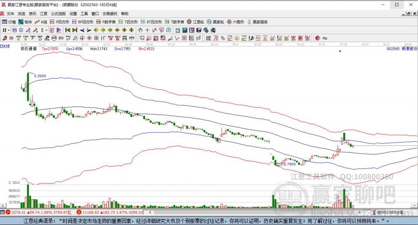The image size is (418, 225).
Task: Select the hand pan tool
Action: tap(140, 30)
